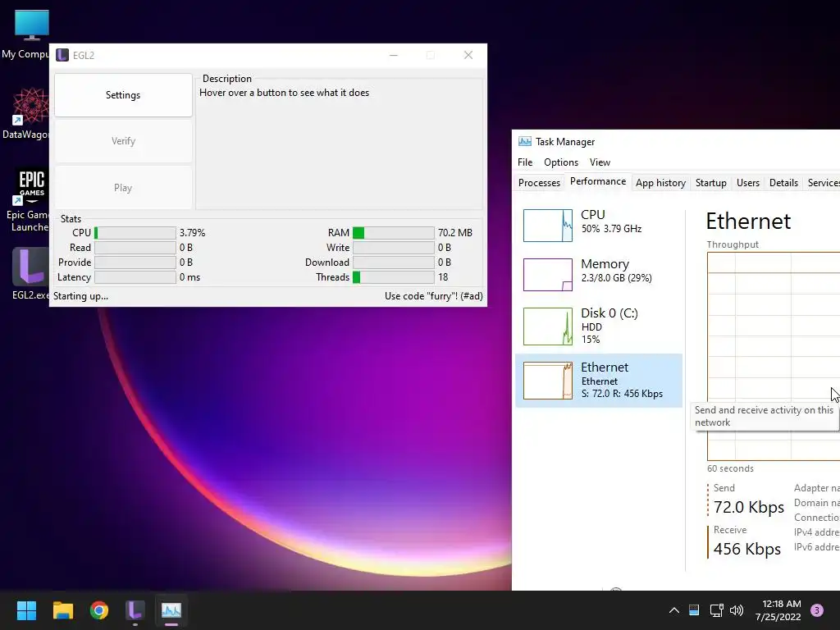Click the 456 Kbps Receive value
The height and width of the screenshot is (630, 840).
(x=747, y=549)
